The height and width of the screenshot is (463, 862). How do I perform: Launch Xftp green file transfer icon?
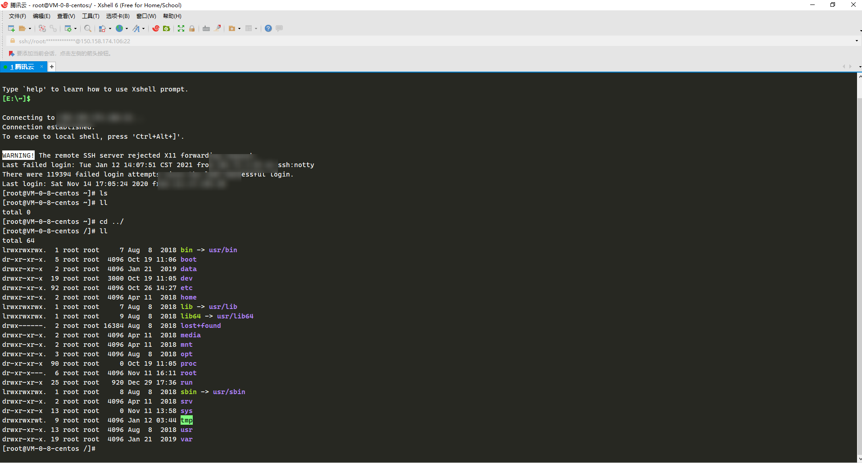(167, 28)
